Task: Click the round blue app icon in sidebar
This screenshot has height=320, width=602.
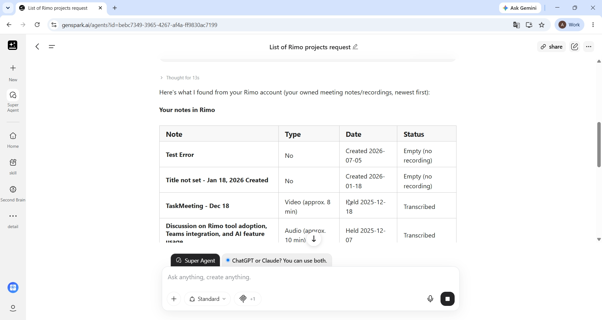Action: click(x=13, y=288)
